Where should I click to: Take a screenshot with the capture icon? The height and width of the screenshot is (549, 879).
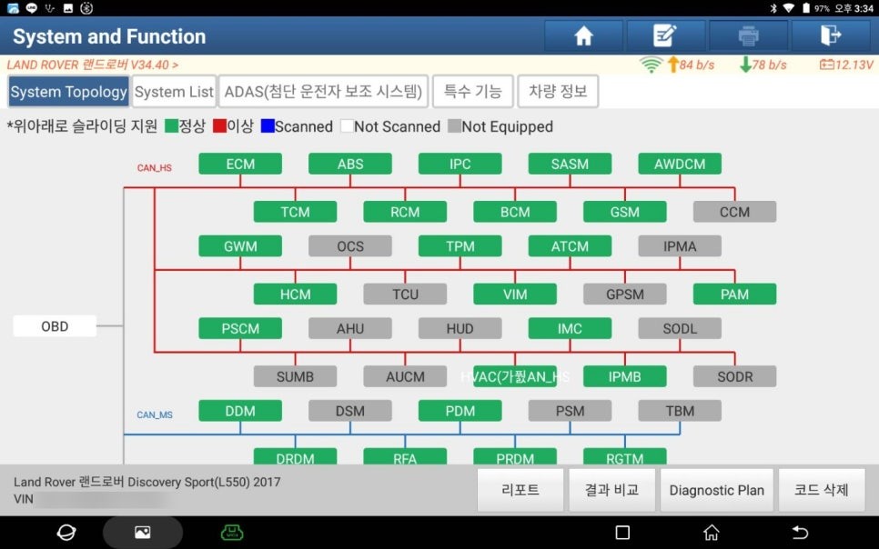pyautogui.click(x=142, y=532)
